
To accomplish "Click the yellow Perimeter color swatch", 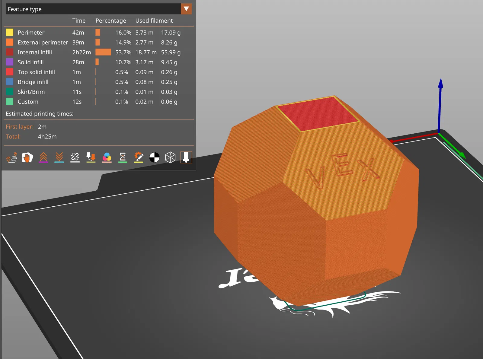I will click(10, 32).
